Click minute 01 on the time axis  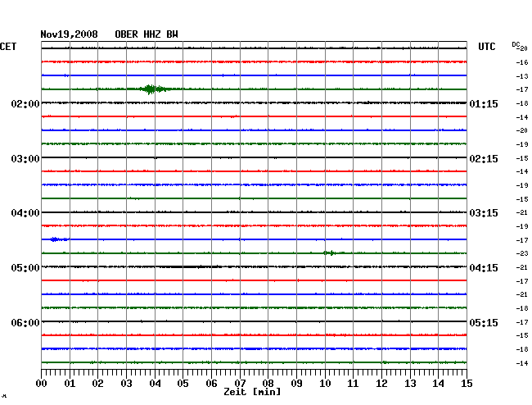pos(70,384)
